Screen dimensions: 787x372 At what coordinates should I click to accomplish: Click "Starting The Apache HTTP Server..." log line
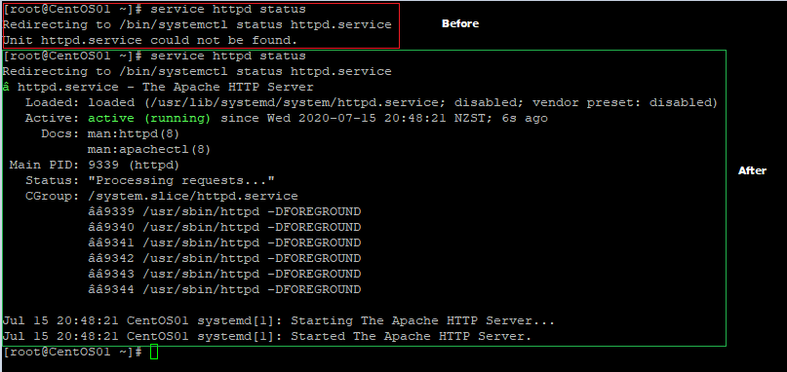click(279, 320)
